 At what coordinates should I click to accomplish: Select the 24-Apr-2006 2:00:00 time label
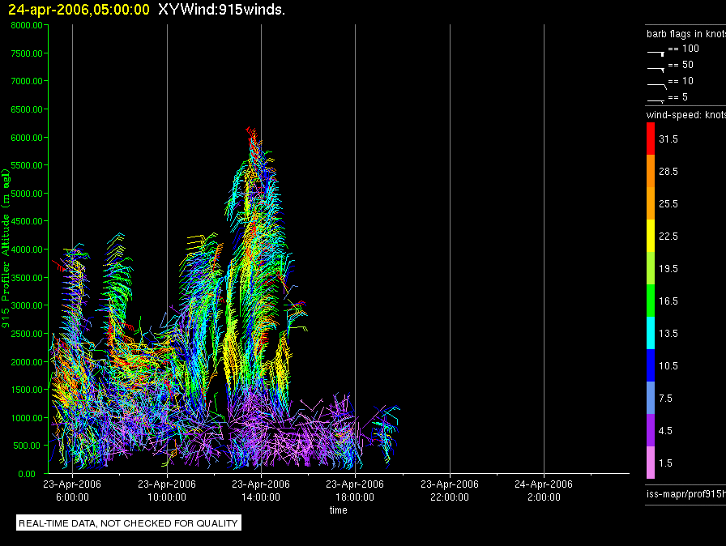coord(543,490)
